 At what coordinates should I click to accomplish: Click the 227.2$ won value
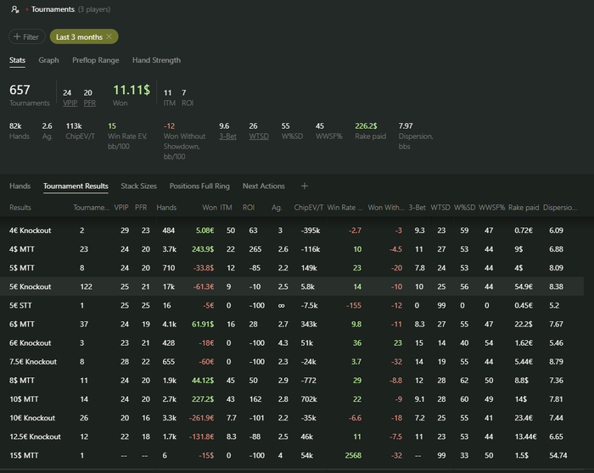(203, 399)
